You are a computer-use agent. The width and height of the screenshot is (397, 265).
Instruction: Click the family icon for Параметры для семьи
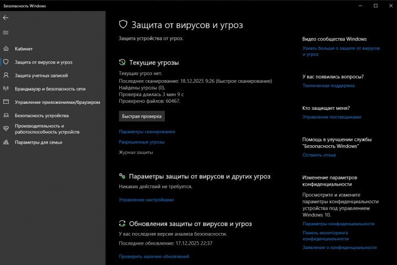6,142
